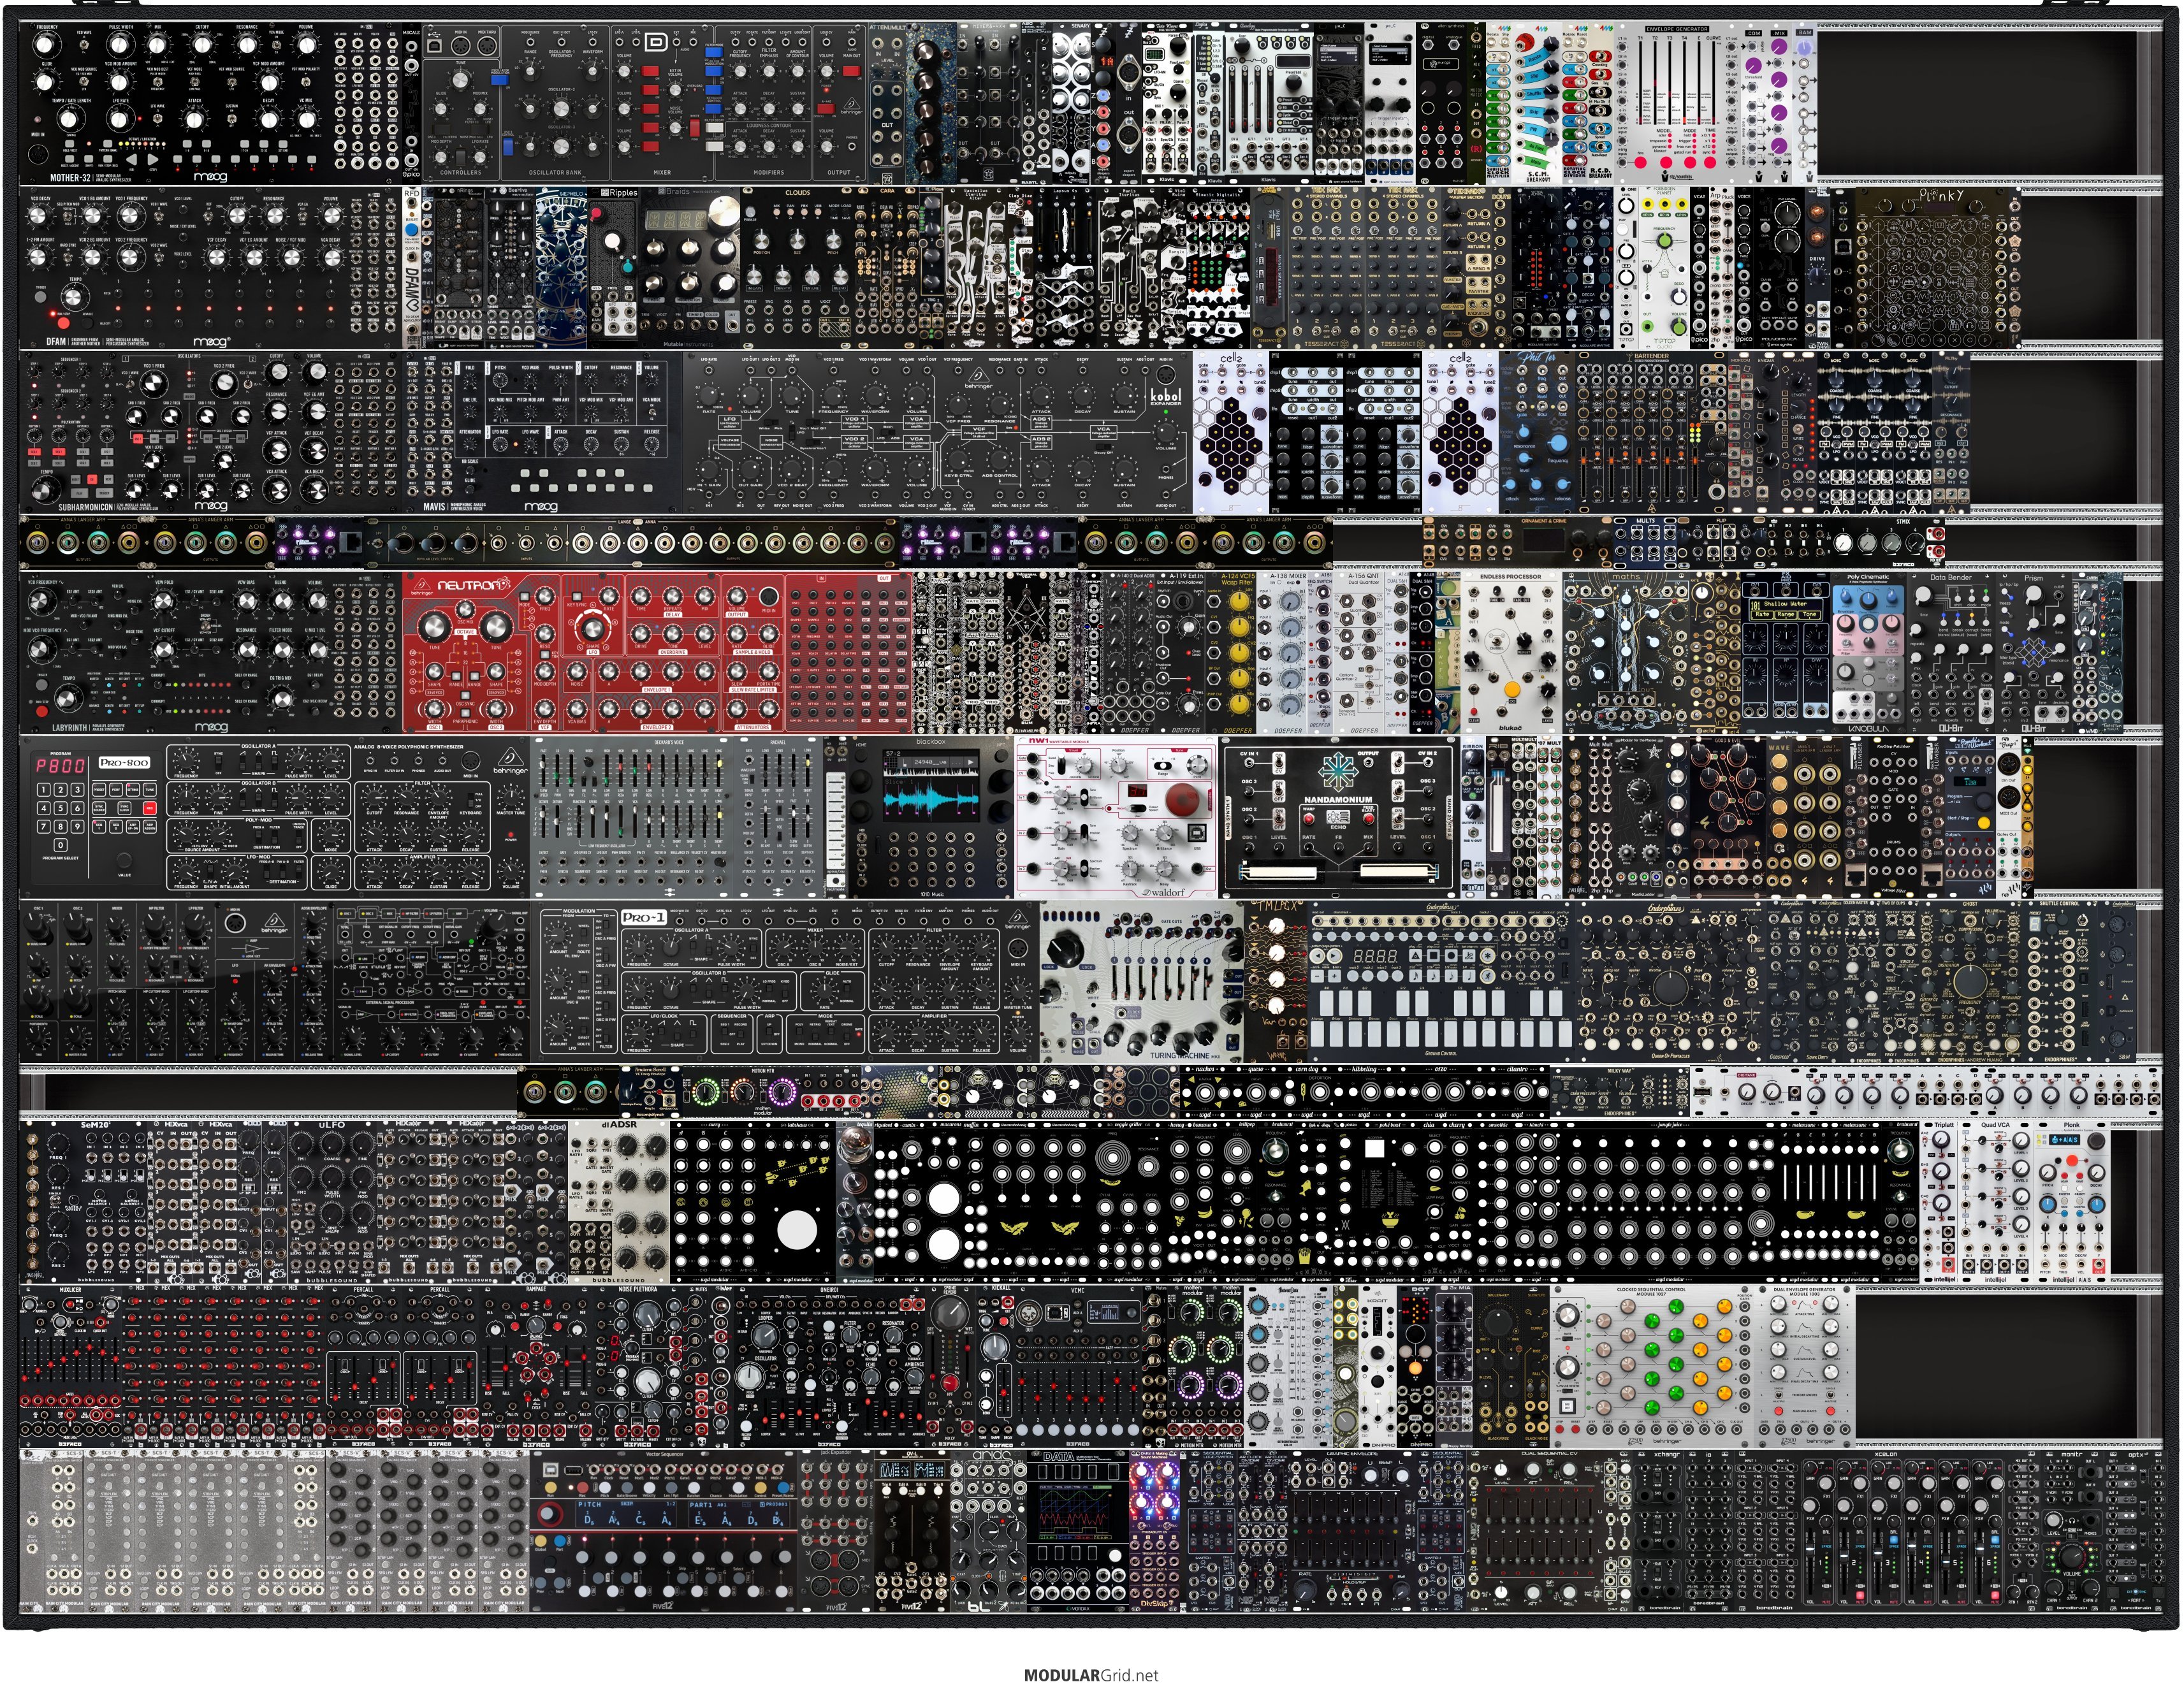Click the large red knob on Waldorf nw1

point(1181,801)
